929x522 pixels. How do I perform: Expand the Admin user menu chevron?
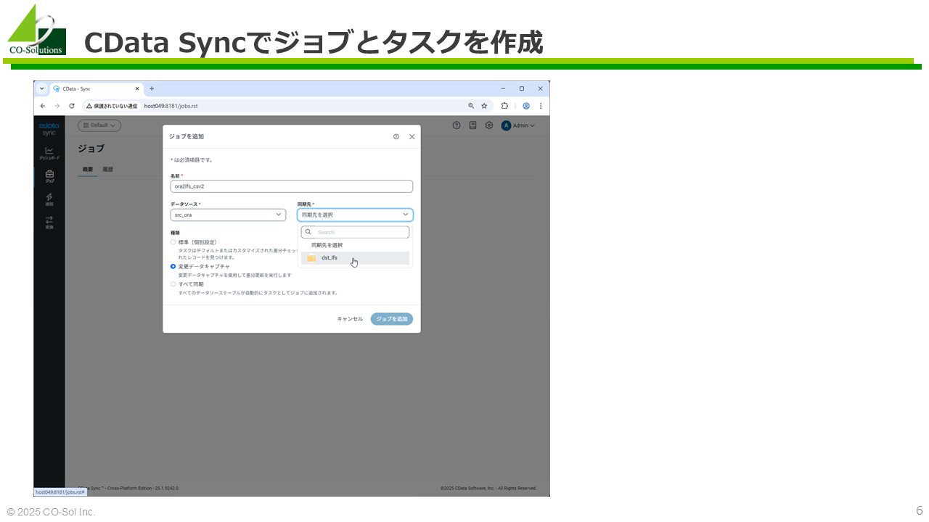pos(533,126)
